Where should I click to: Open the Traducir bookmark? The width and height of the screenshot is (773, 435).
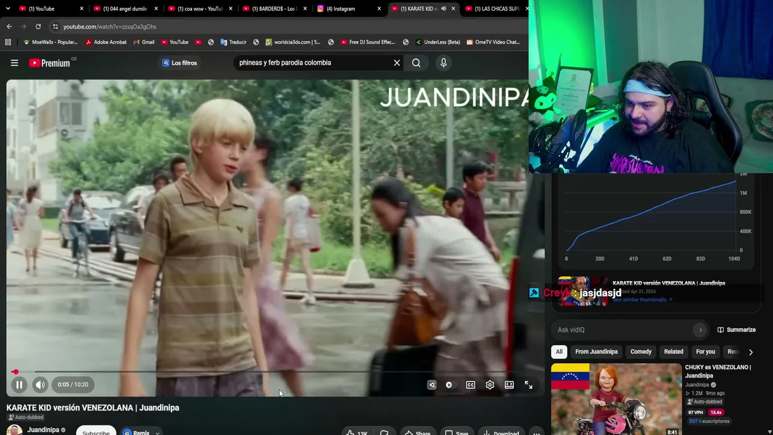pyautogui.click(x=233, y=42)
